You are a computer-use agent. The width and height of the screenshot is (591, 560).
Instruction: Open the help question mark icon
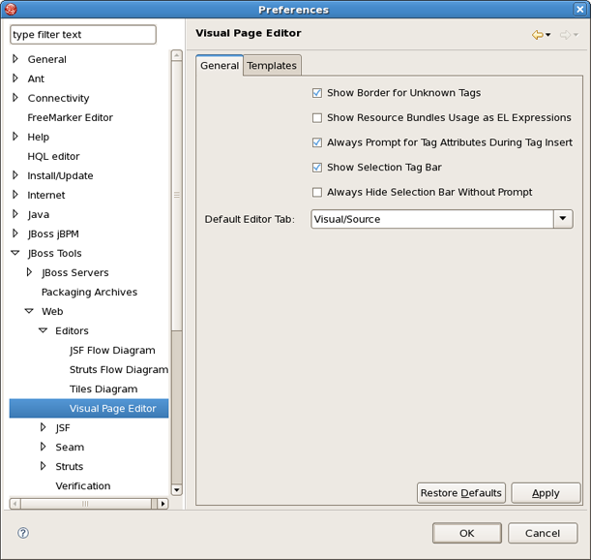tap(23, 533)
